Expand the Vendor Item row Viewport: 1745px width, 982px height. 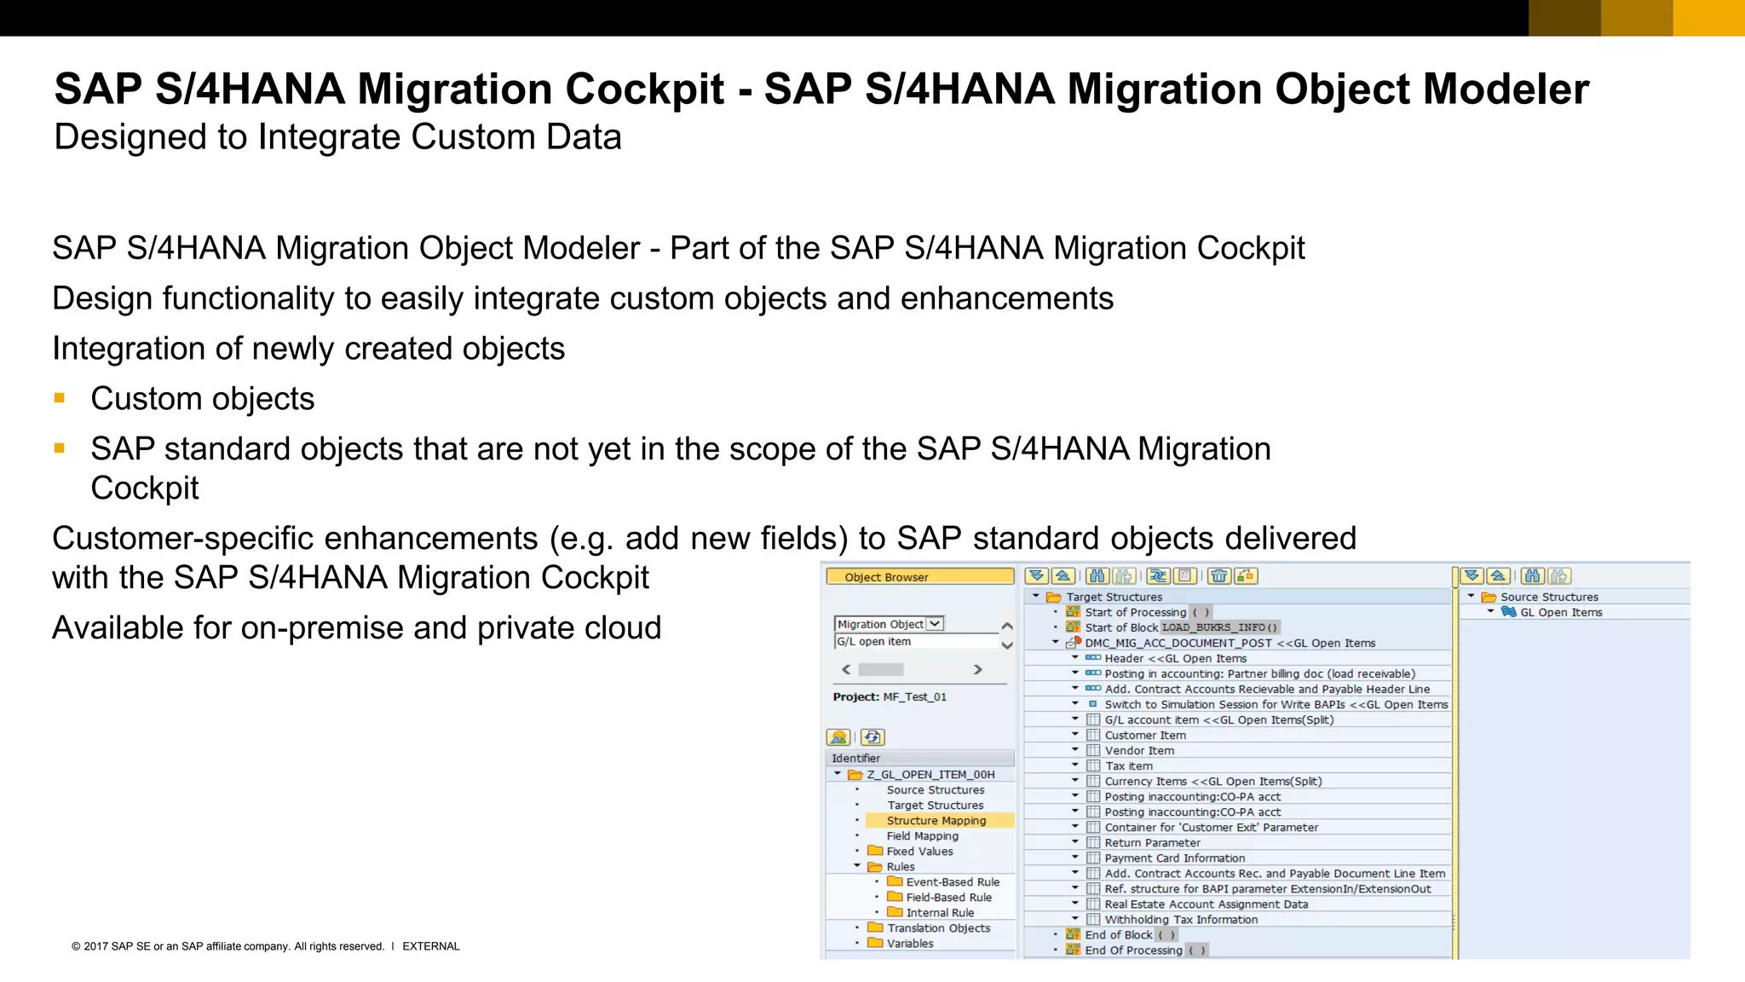click(x=1075, y=750)
